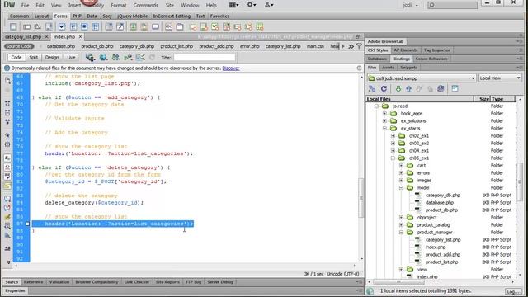Switch to the jQuery Mobile insert tab
Image resolution: width=528 pixels, height=297 pixels.
[x=132, y=16]
